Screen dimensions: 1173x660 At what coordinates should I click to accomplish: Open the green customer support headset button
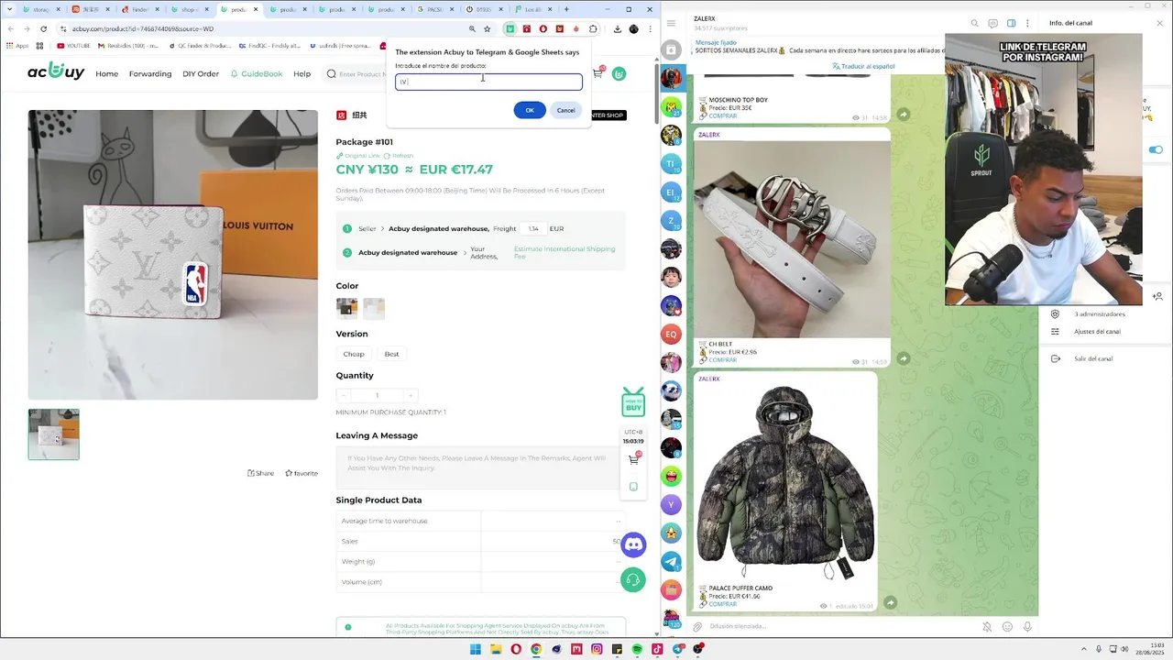[x=633, y=579]
